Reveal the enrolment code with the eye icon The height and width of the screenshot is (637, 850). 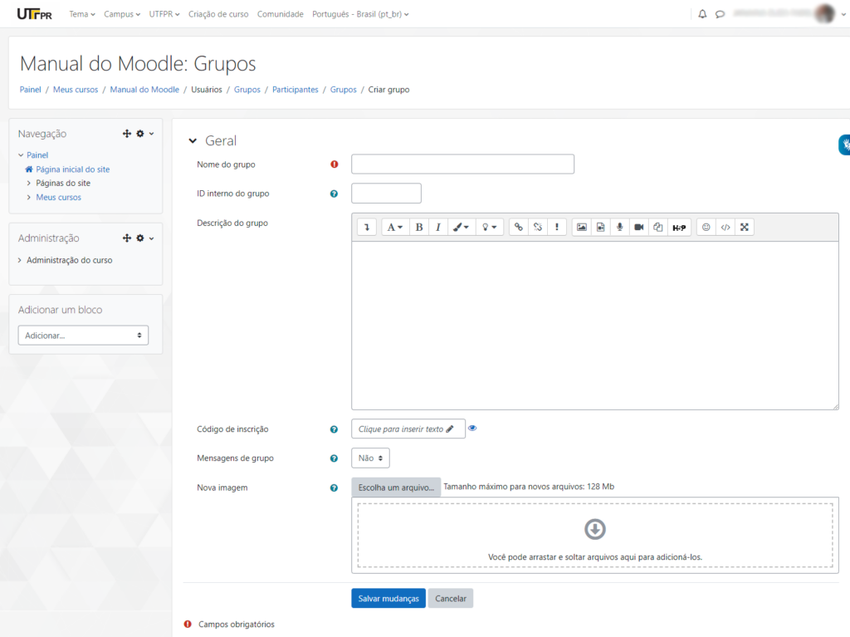(x=472, y=428)
